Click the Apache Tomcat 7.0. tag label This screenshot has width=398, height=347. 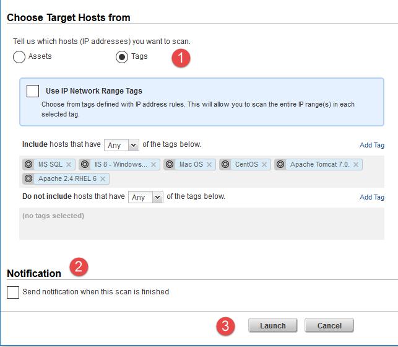point(320,164)
